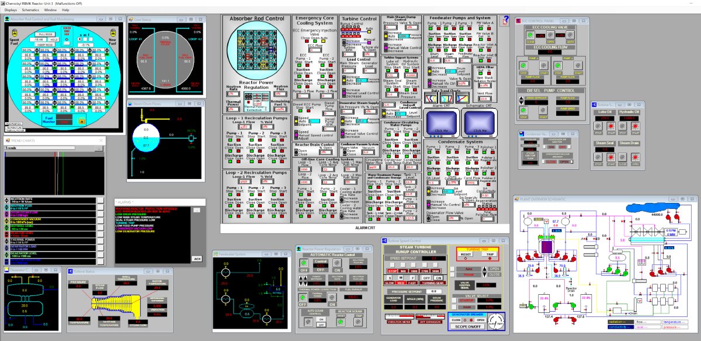Open the Displays menu
The image size is (701, 341).
tap(11, 10)
